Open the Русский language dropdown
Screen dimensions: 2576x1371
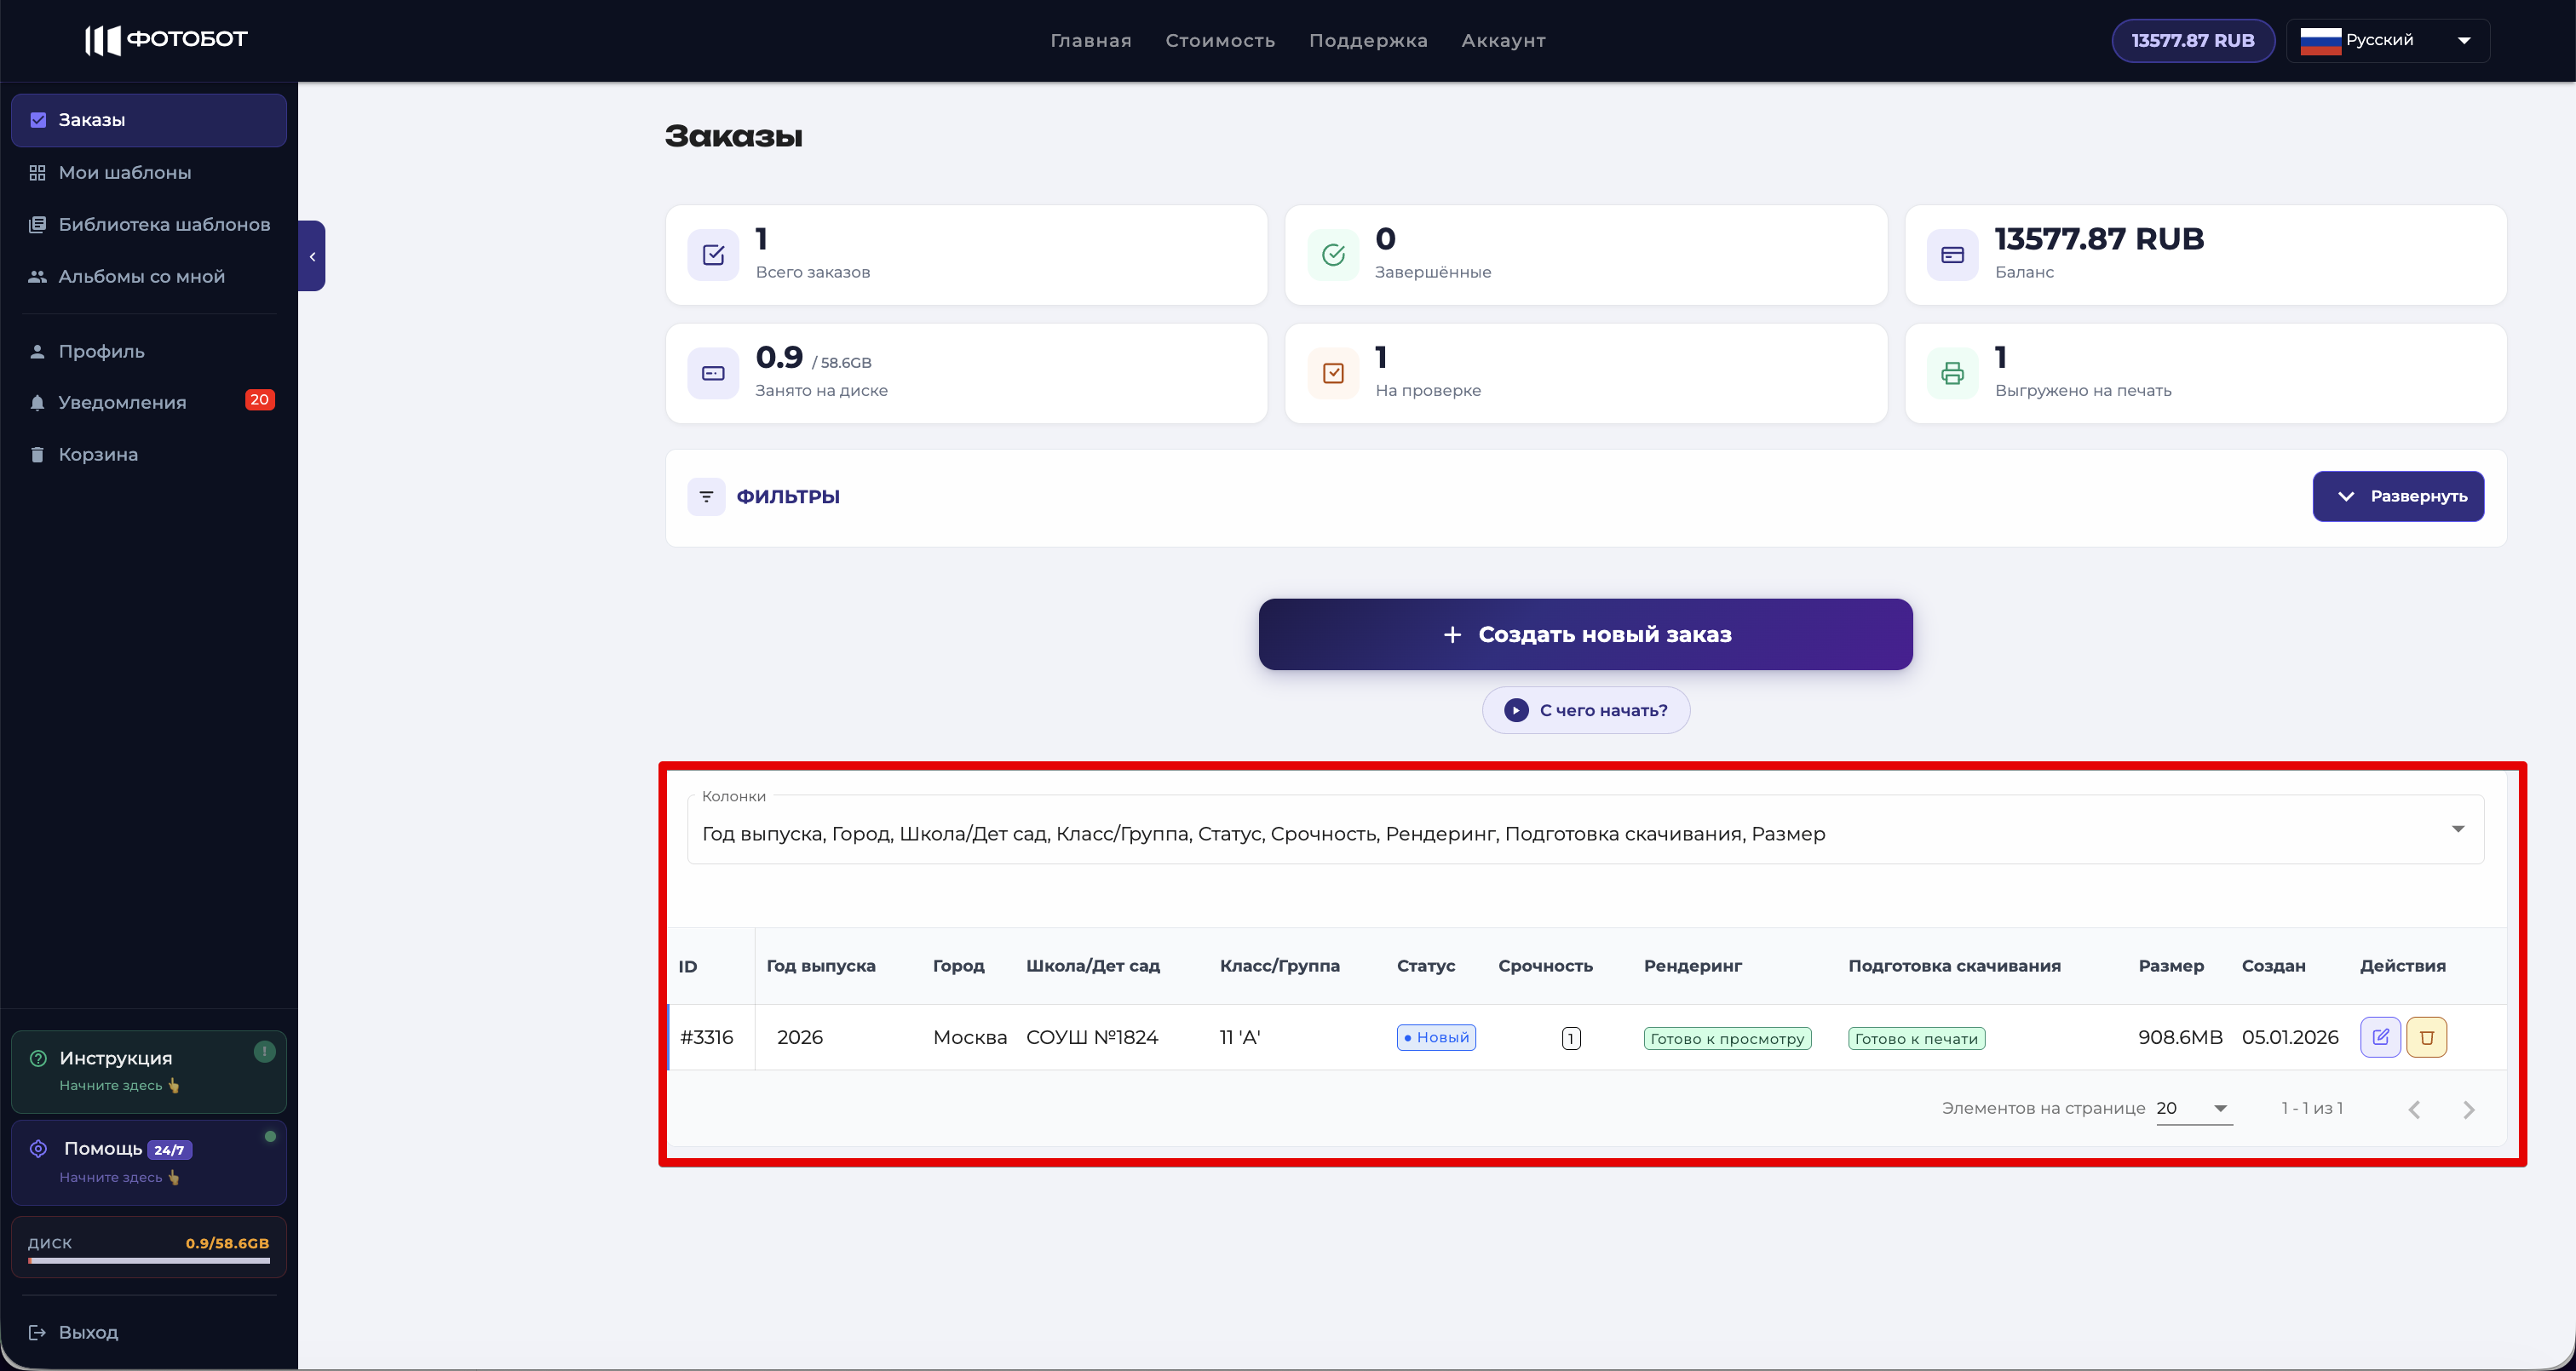[2388, 41]
